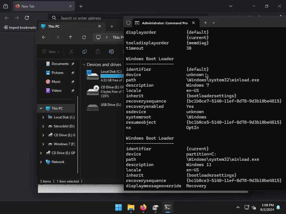This screenshot has height=214, width=286.
Task: Go forward in File Explorer
Action: pos(57,37)
